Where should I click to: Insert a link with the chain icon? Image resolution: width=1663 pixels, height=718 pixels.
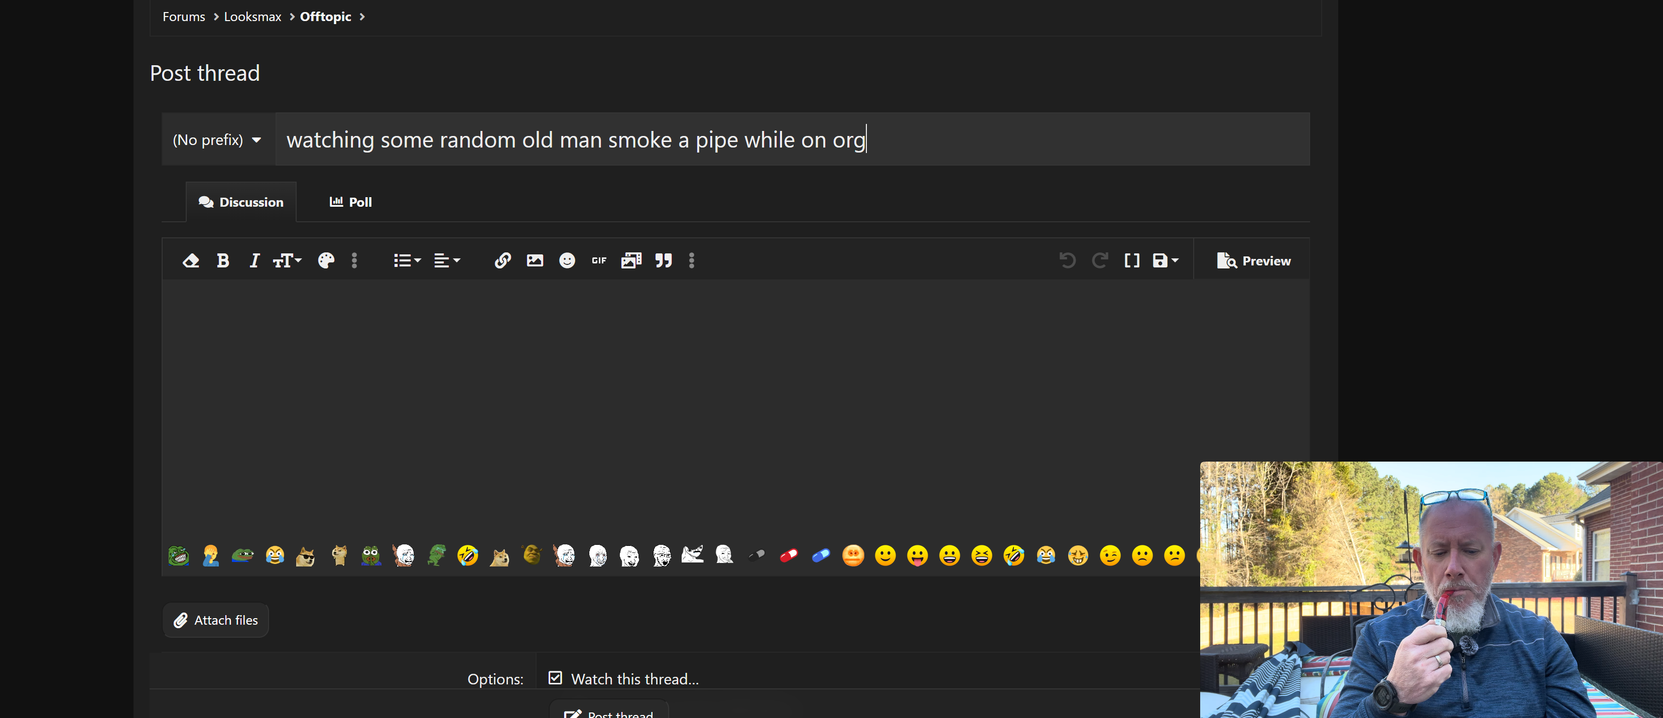coord(502,260)
